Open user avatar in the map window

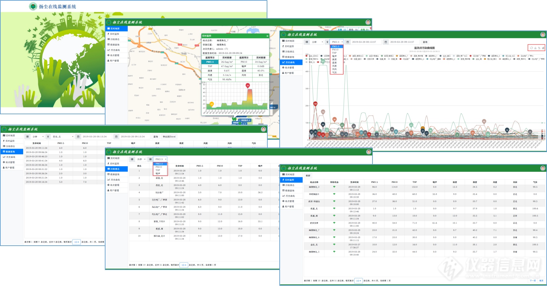[368, 22]
